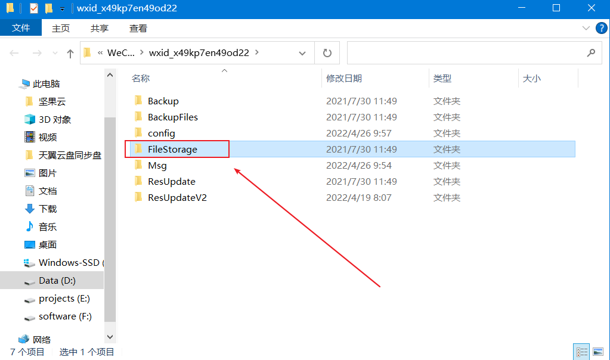Switch to the 主页 ribbon tab
Image resolution: width=610 pixels, height=360 pixels.
click(61, 29)
